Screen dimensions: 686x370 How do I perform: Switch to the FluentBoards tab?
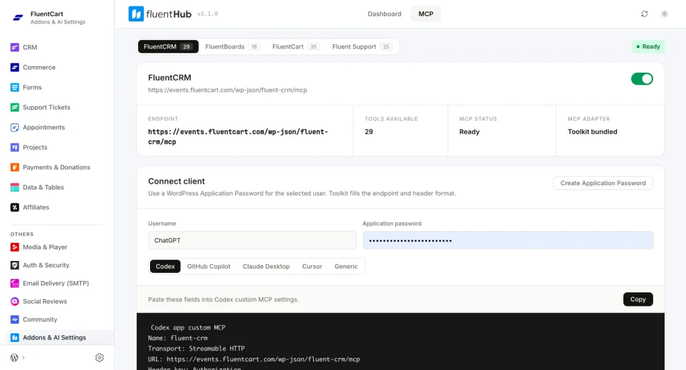point(232,47)
